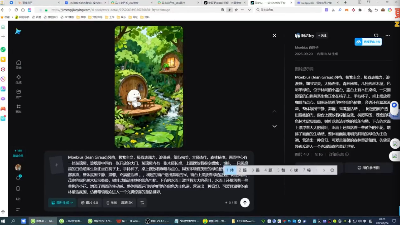Select the Tₙ text option in bottom toolbar

click(142, 202)
